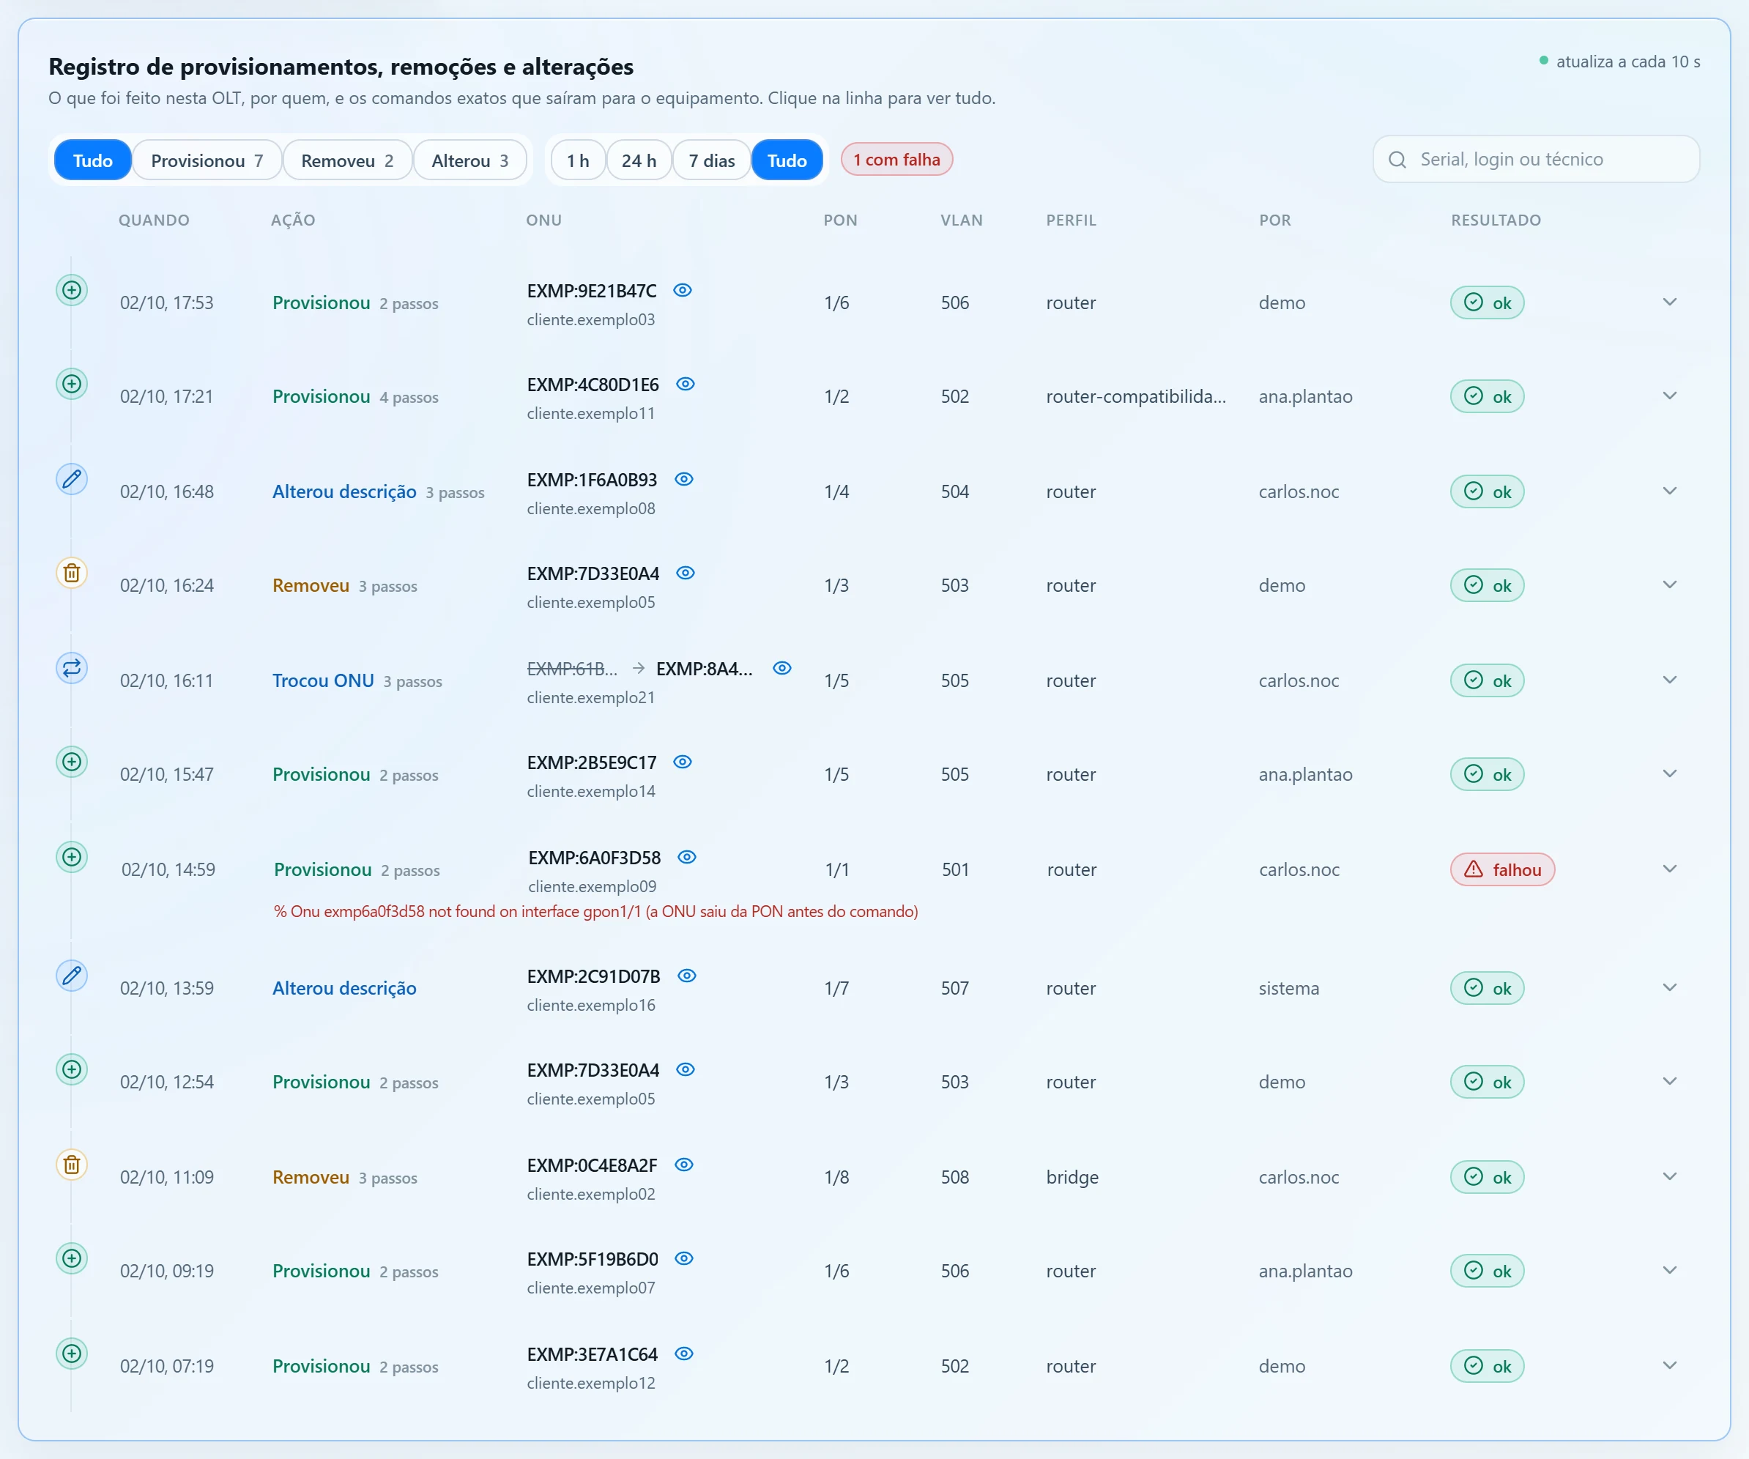Expand the ana.plantao 17:21 row chevron
Screen dimensions: 1749x1459
(1669, 396)
